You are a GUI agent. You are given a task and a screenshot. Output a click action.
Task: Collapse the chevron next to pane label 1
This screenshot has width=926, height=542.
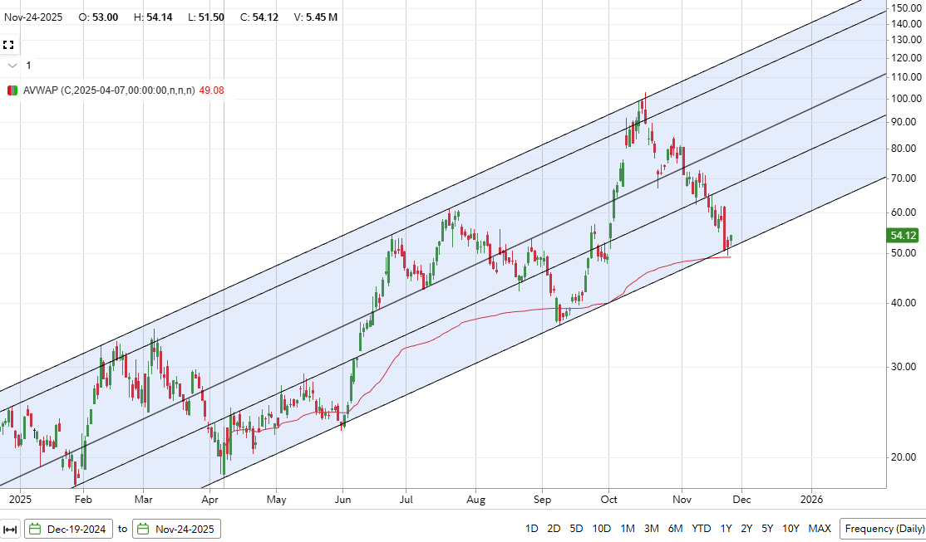click(11, 65)
